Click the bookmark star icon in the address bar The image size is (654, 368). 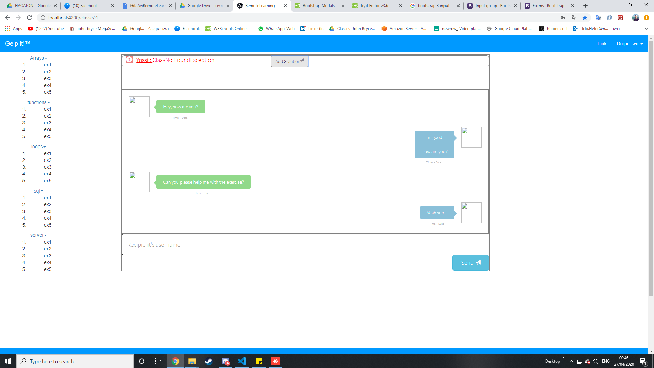click(585, 18)
